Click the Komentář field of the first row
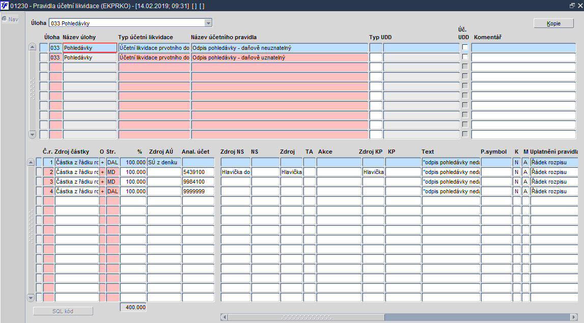The height and width of the screenshot is (323, 584). pyautogui.click(x=523, y=48)
